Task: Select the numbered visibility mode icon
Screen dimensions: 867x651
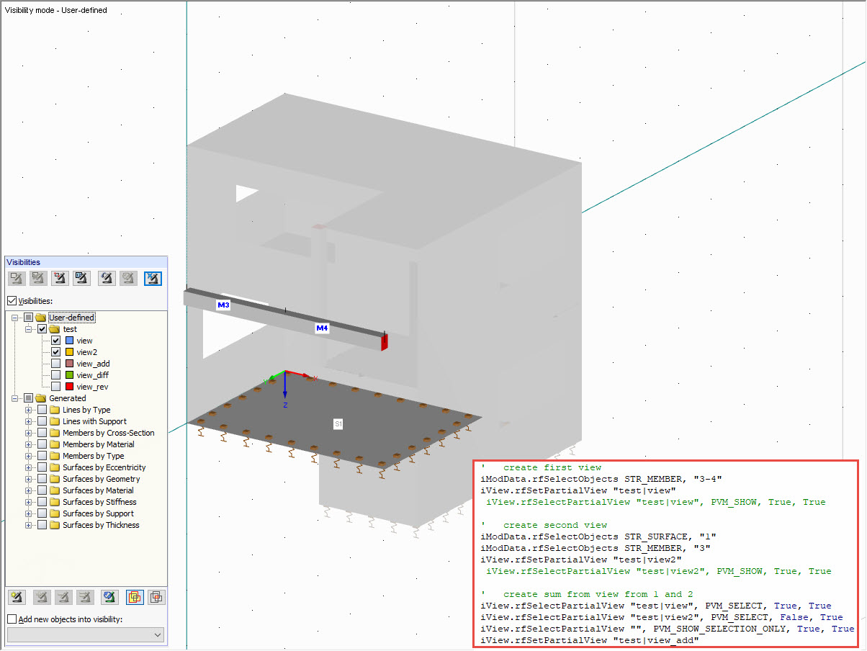Action: pos(81,278)
